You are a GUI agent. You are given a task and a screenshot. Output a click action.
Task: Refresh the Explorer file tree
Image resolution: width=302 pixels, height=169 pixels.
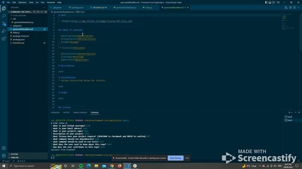coord(42,12)
